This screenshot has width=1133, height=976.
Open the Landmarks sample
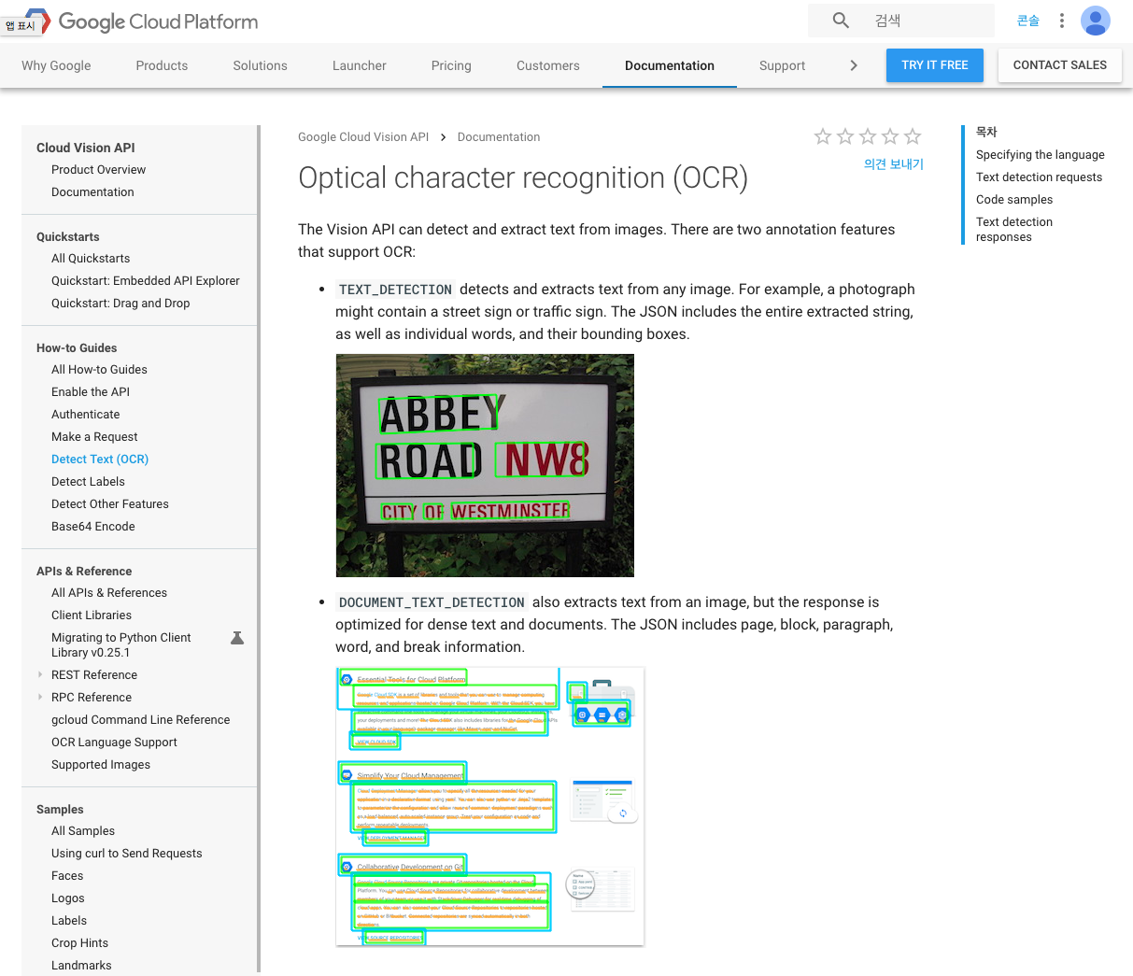pyautogui.click(x=81, y=966)
